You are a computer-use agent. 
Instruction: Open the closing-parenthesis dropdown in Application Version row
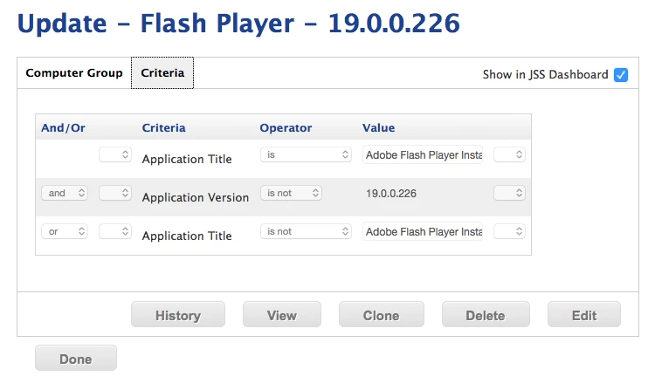click(509, 193)
